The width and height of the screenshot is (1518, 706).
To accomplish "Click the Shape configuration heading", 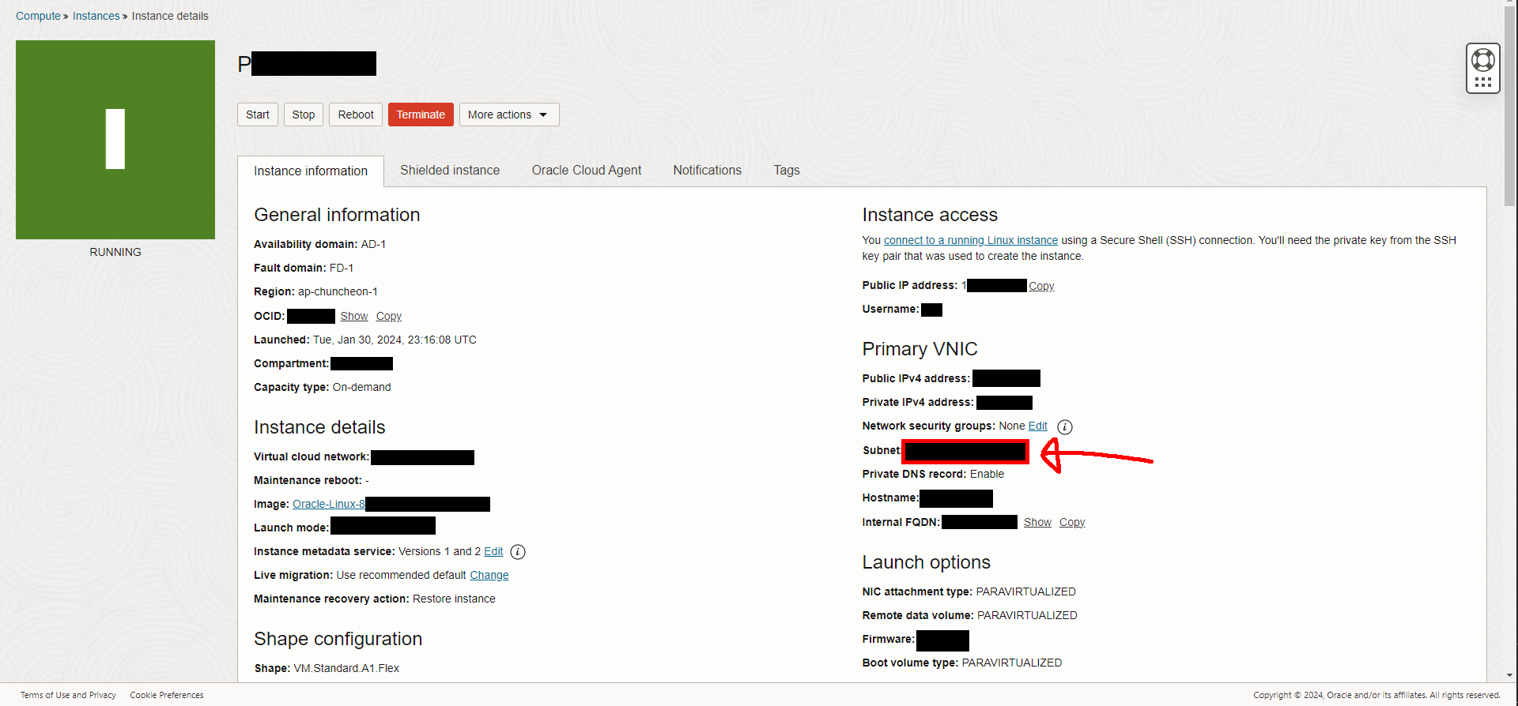I will click(338, 639).
